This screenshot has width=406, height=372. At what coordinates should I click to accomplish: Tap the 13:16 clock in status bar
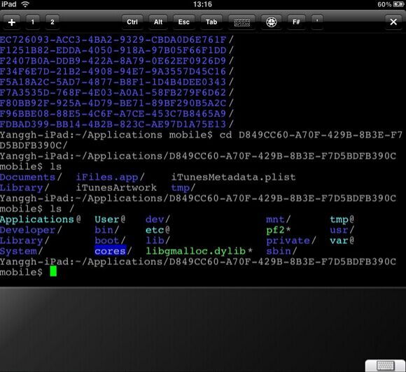pos(202,4)
